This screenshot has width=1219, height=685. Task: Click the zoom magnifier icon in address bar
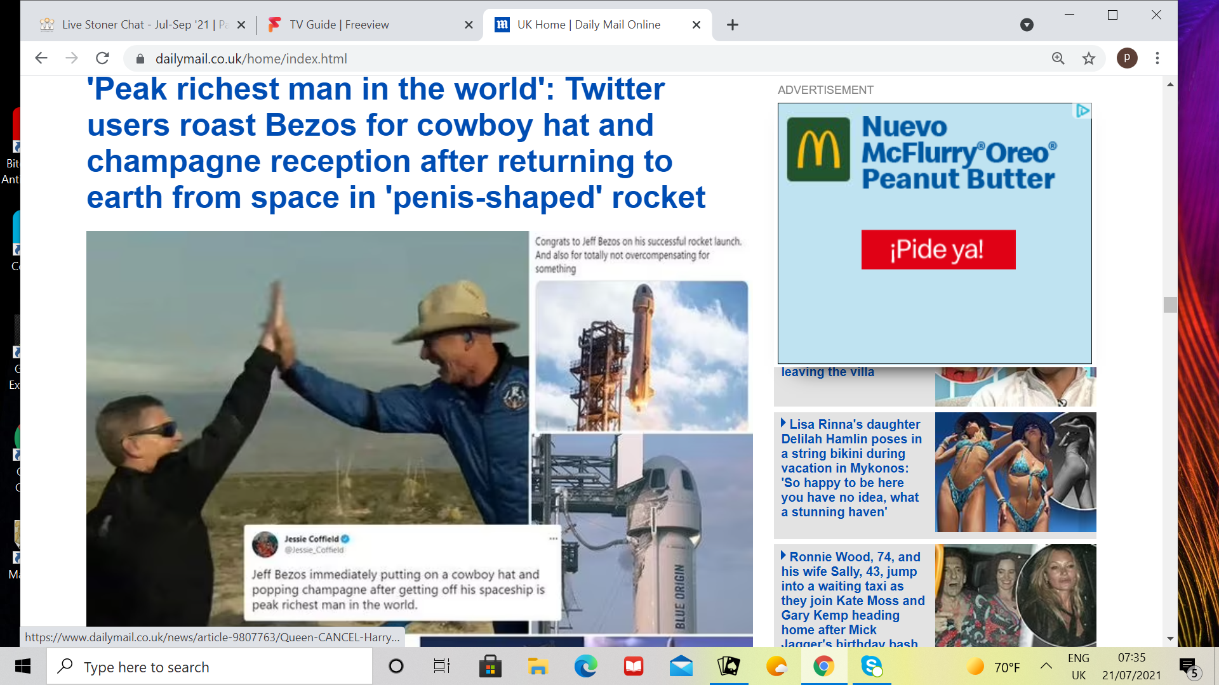(1058, 58)
